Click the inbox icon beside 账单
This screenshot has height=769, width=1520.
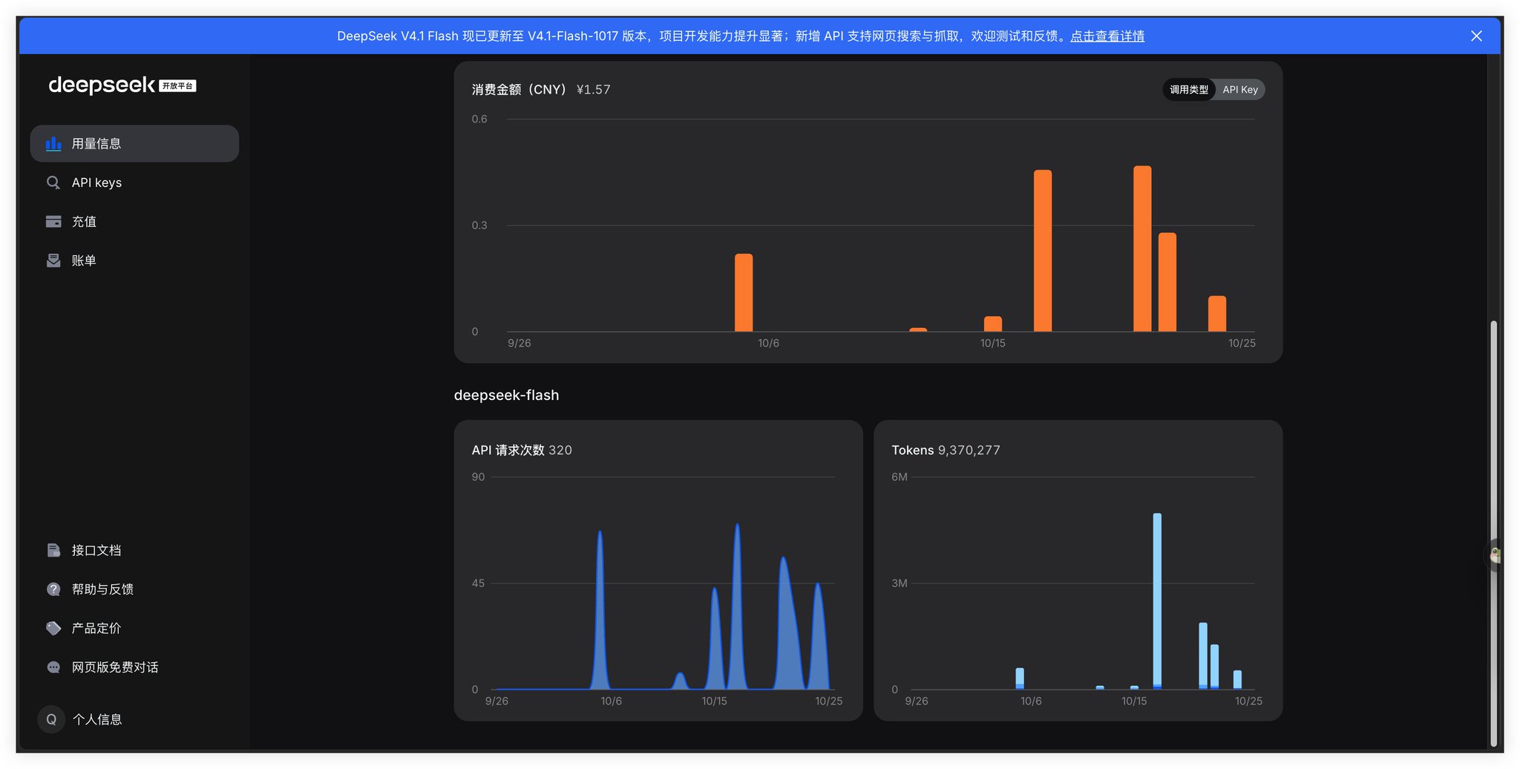(x=53, y=261)
